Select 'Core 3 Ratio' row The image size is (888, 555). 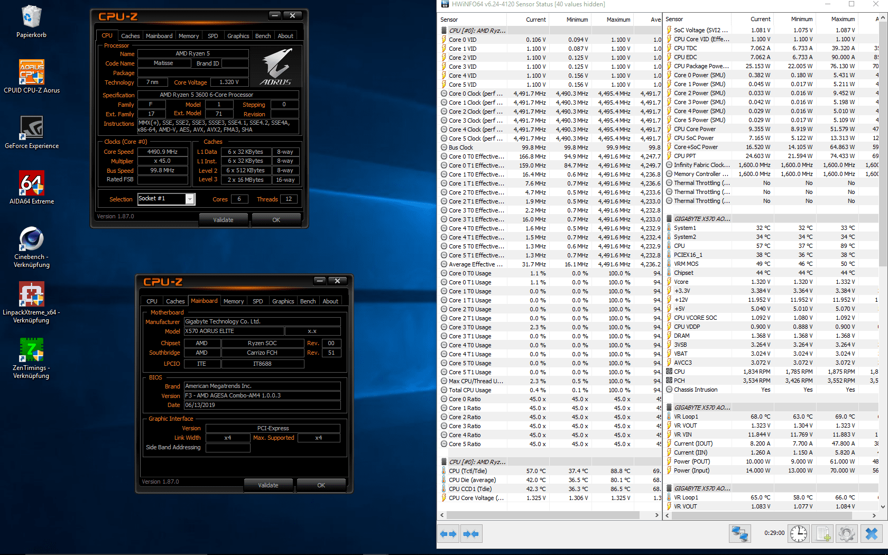(x=550, y=426)
